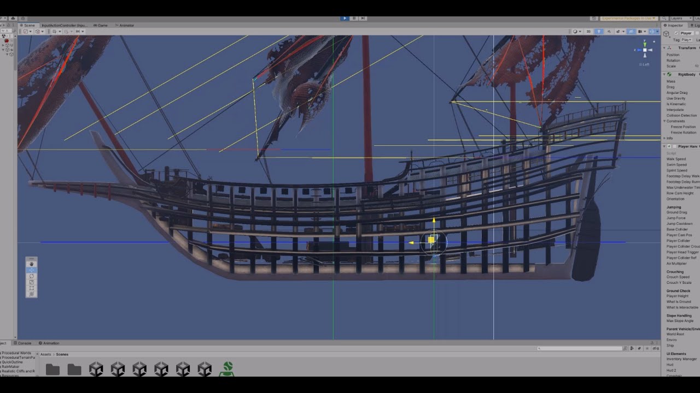Click the Max Slope Angle property
Viewport: 700px width, 393px height.
coord(680,321)
